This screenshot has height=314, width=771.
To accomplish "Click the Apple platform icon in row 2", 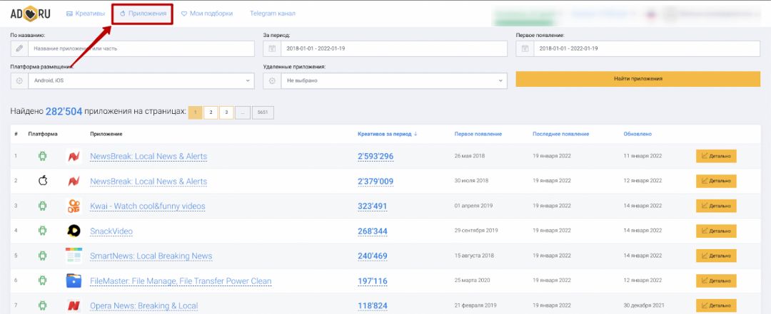I will [x=42, y=181].
